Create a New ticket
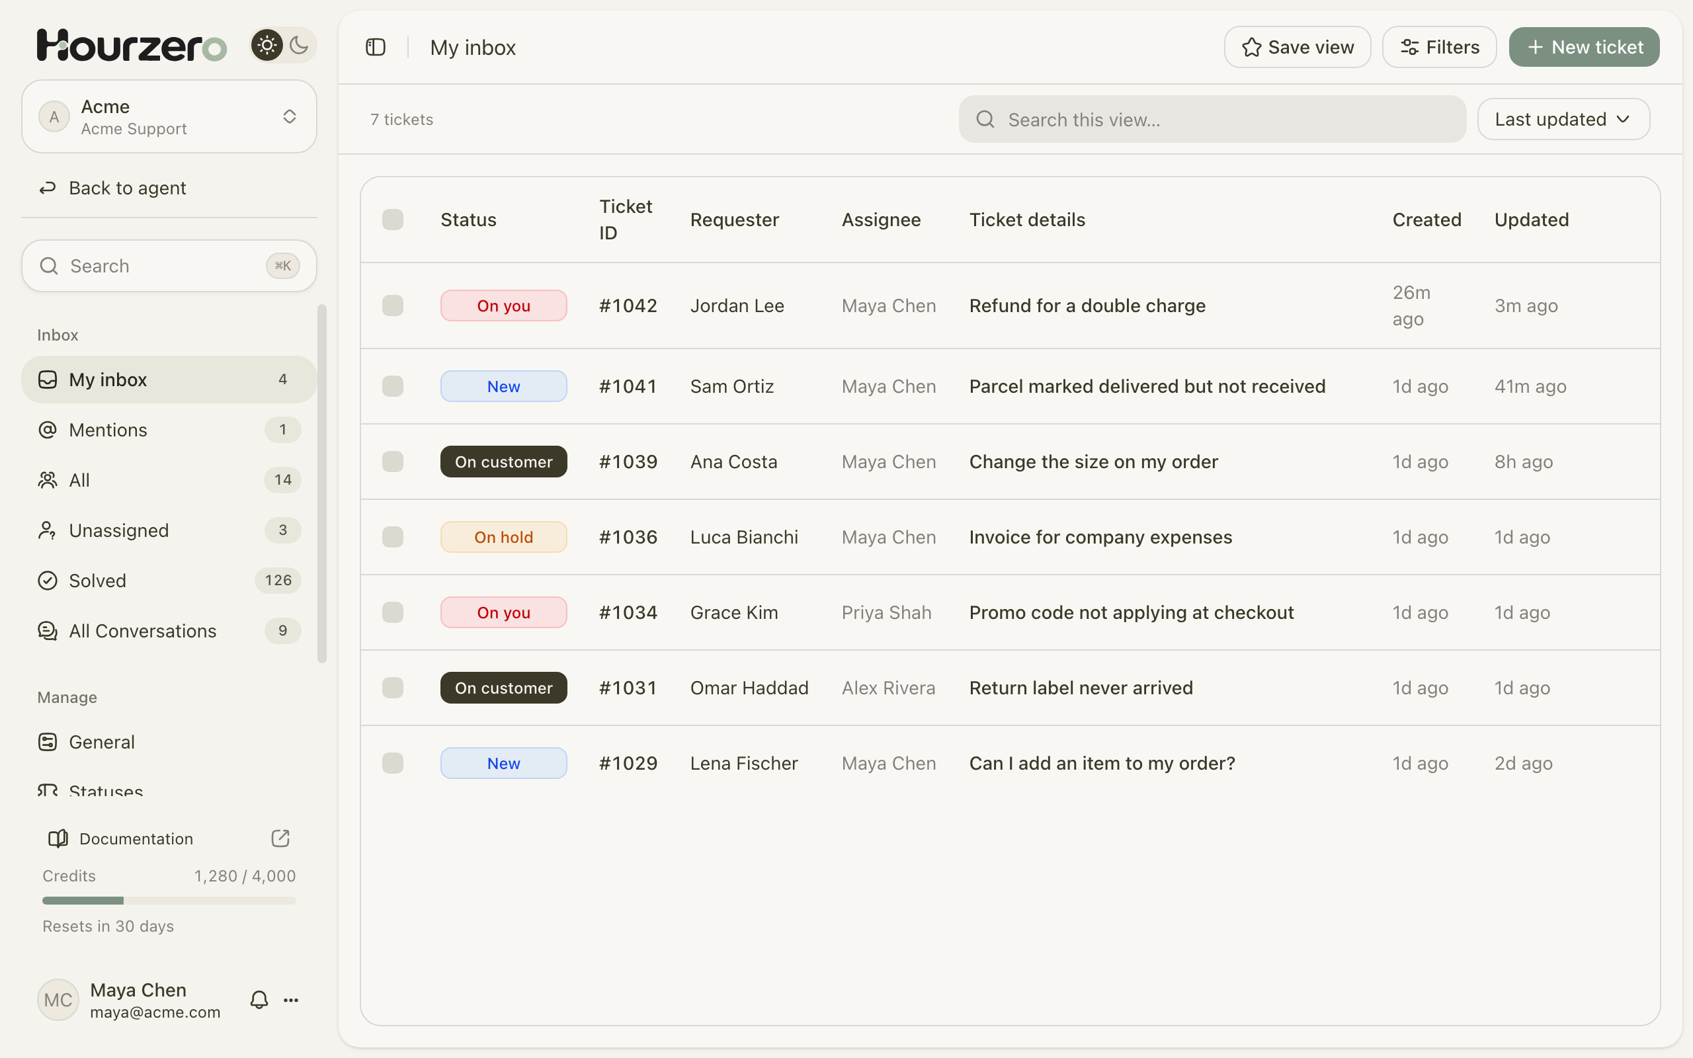The width and height of the screenshot is (1693, 1058). 1584,47
